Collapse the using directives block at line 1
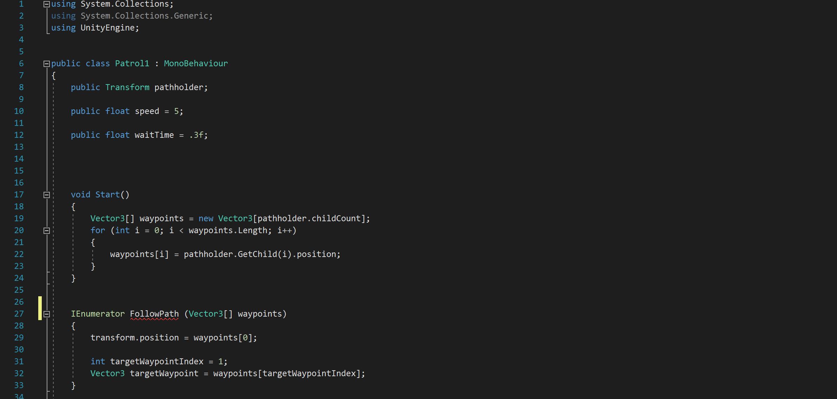Viewport: 837px width, 399px height. [x=46, y=4]
